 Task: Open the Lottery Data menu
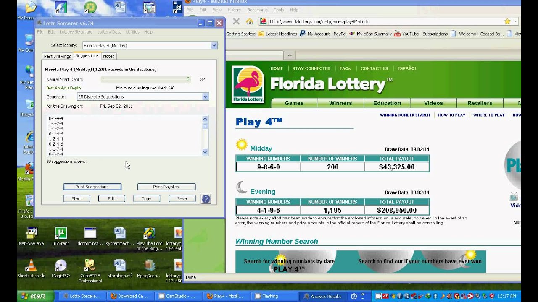[109, 32]
